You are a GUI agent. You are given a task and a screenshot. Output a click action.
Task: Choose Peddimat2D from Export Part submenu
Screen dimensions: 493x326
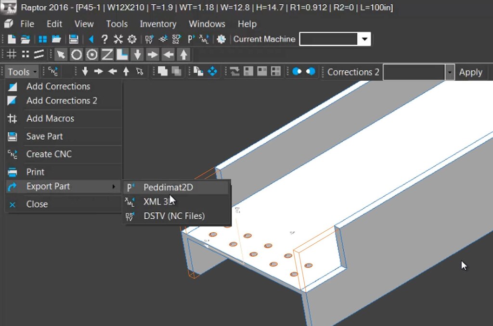coord(168,187)
